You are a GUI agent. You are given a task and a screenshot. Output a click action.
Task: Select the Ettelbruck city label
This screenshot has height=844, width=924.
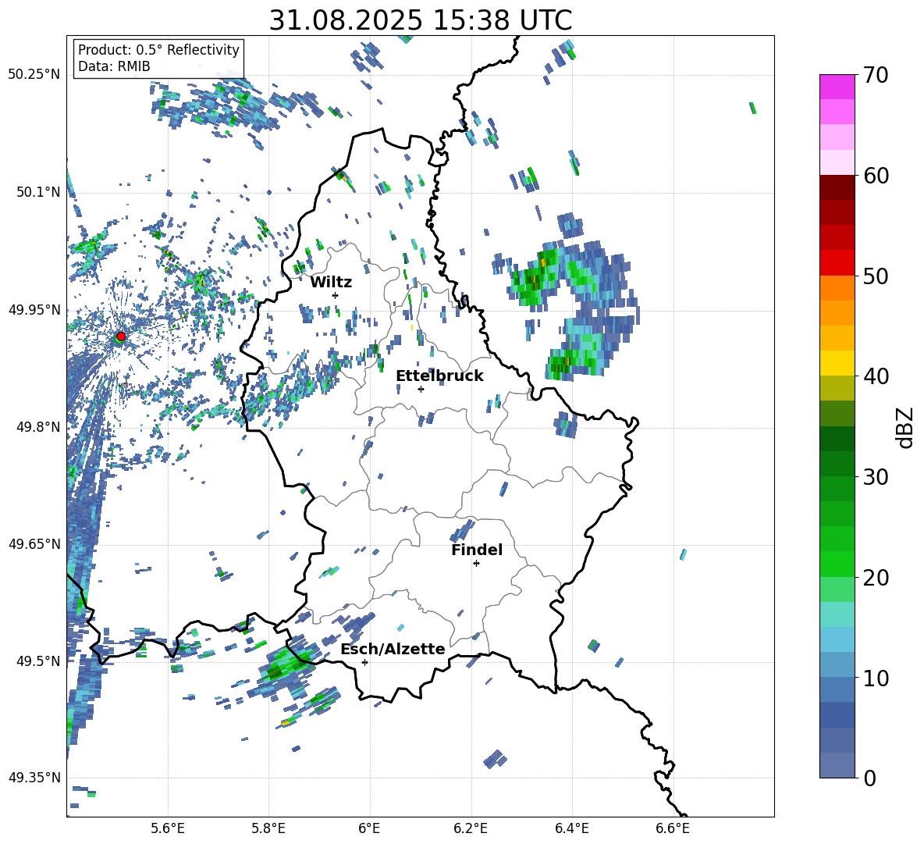click(439, 376)
